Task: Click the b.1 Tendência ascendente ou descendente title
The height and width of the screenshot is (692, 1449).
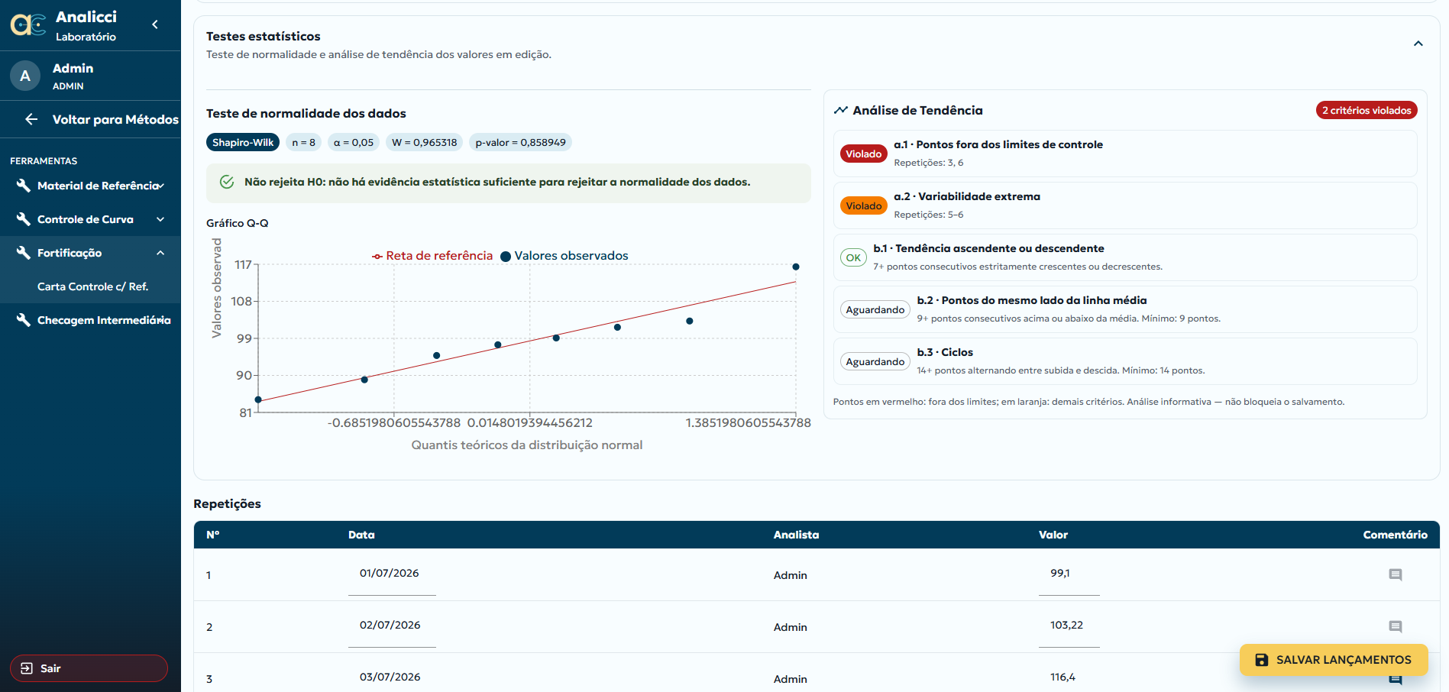Action: click(988, 248)
